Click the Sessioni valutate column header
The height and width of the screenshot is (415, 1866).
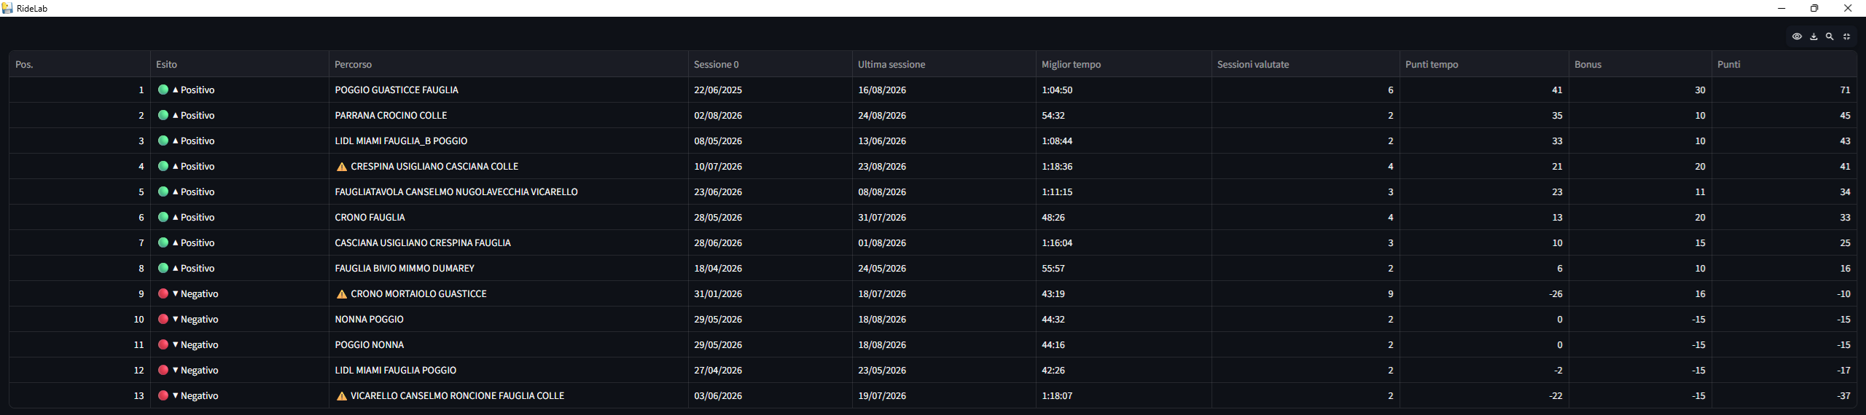1306,64
